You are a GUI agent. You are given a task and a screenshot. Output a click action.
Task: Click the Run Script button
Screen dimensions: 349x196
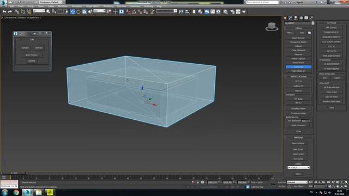click(298, 159)
